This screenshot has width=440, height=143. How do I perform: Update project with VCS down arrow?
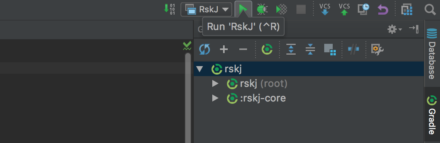325,9
